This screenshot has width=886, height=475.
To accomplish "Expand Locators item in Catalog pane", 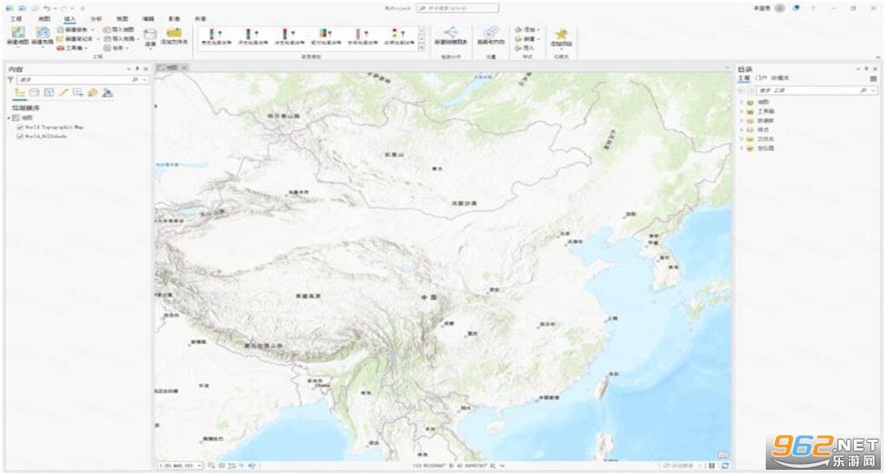I will 742,148.
